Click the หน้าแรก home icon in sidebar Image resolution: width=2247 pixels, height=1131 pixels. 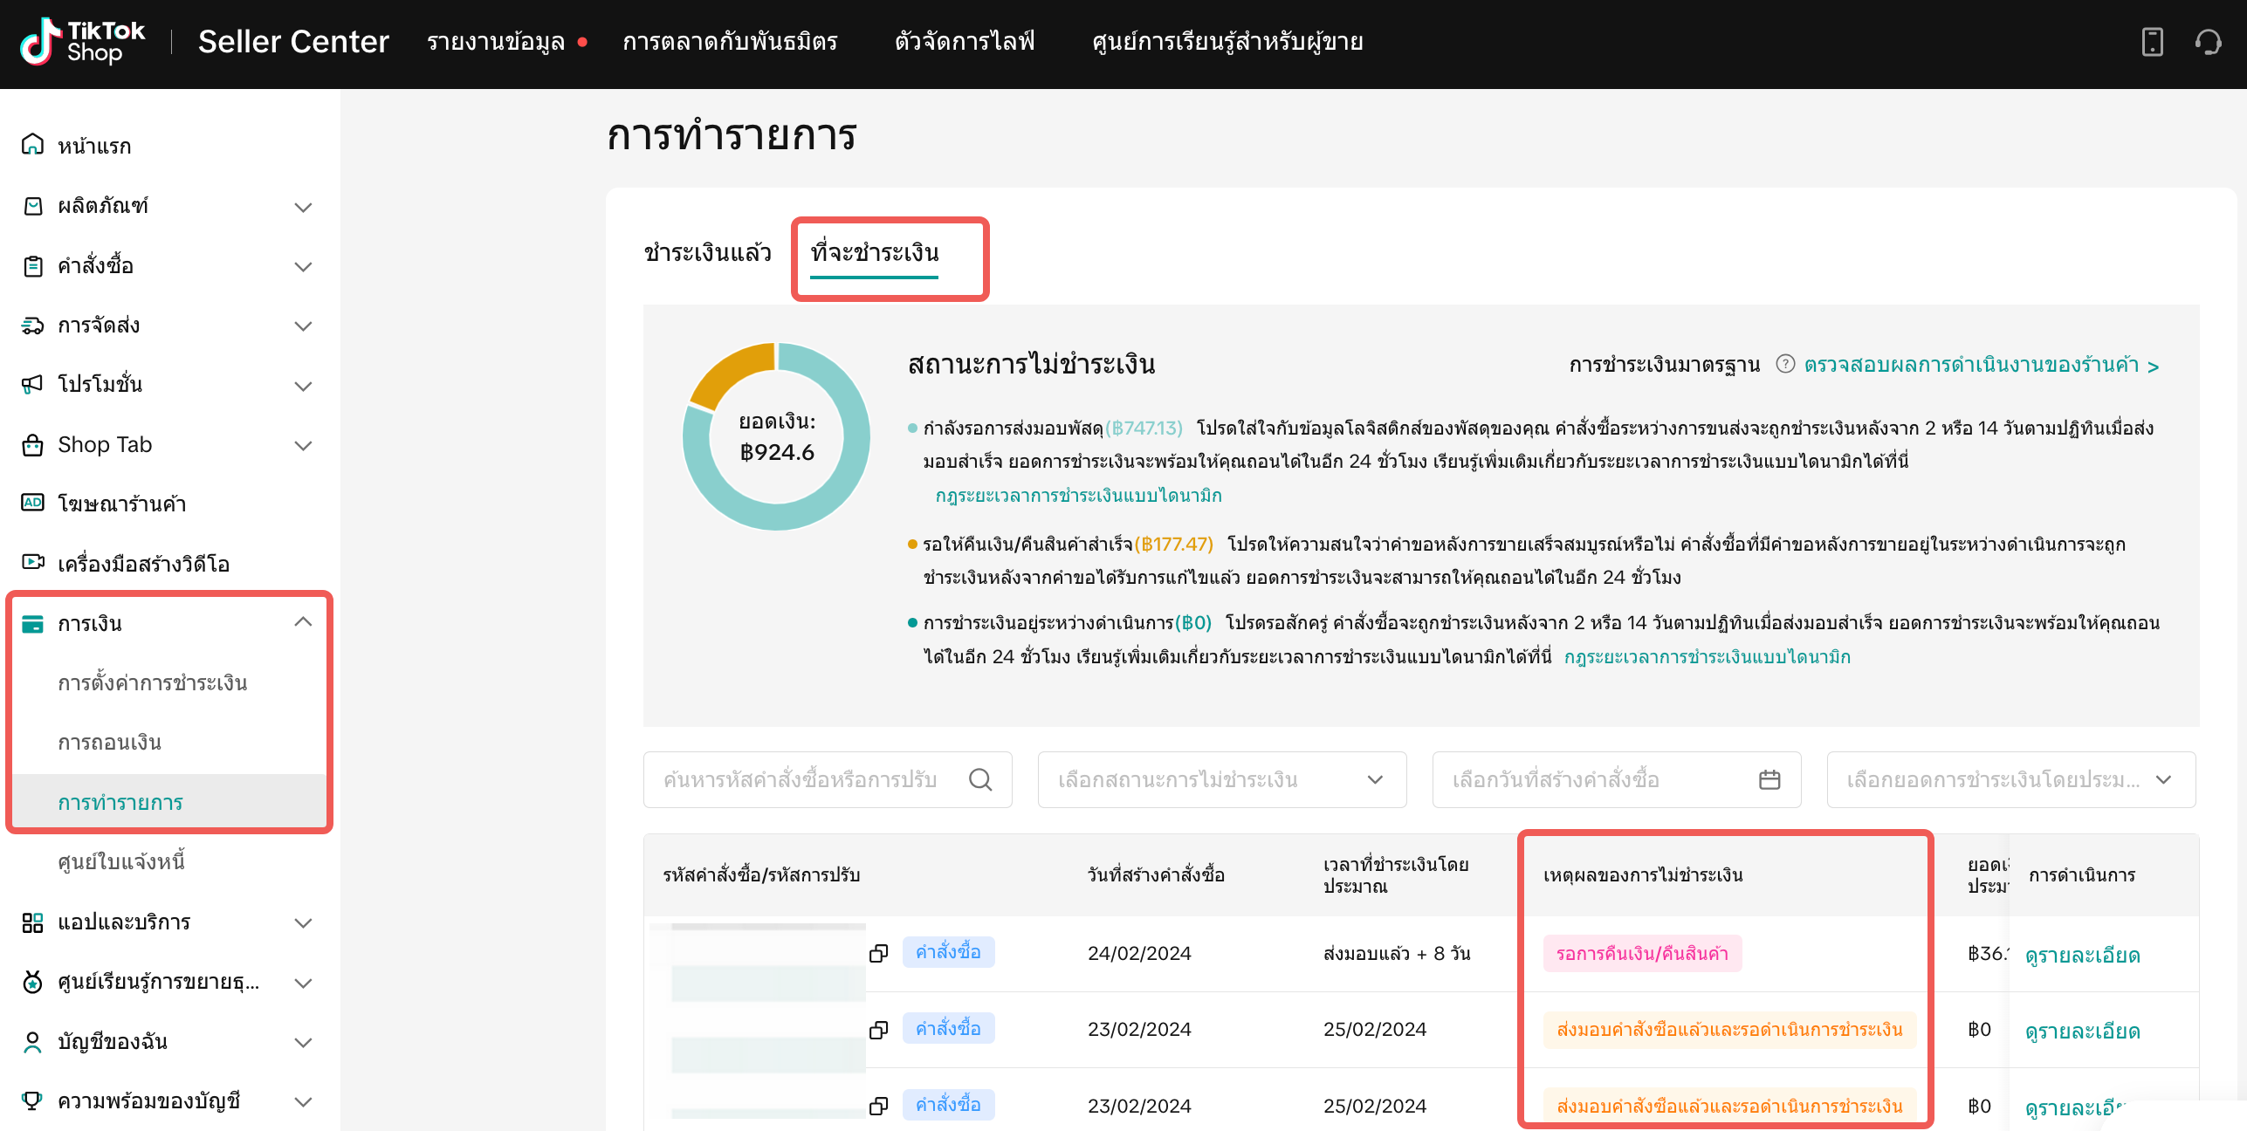point(32,145)
